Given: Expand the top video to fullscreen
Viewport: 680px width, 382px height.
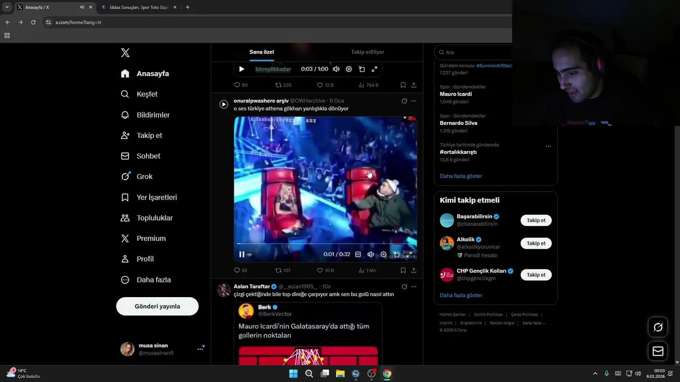Looking at the screenshot, I should tap(375, 69).
